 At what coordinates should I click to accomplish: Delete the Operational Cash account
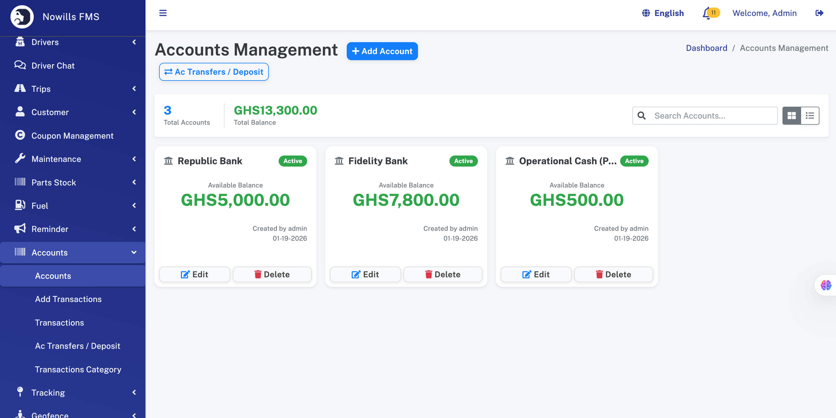click(613, 274)
